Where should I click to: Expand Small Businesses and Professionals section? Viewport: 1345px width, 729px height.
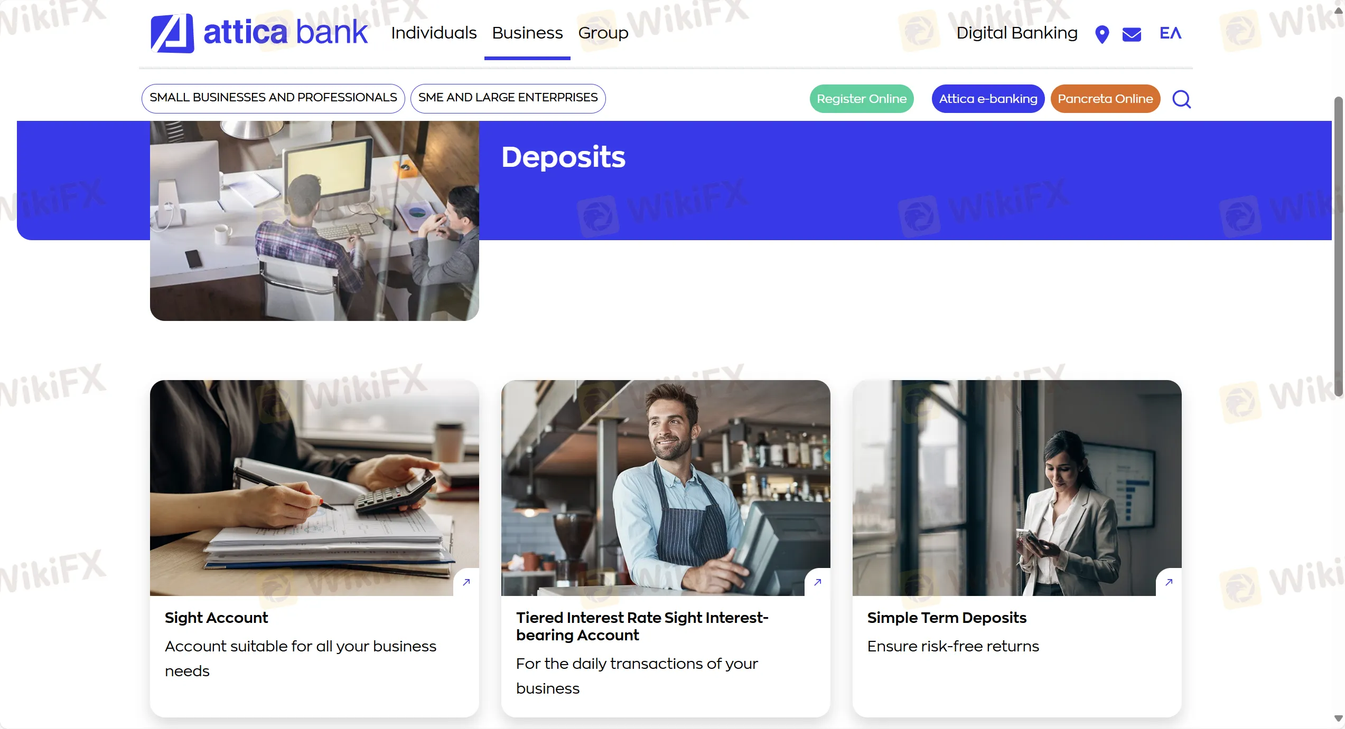tap(273, 98)
